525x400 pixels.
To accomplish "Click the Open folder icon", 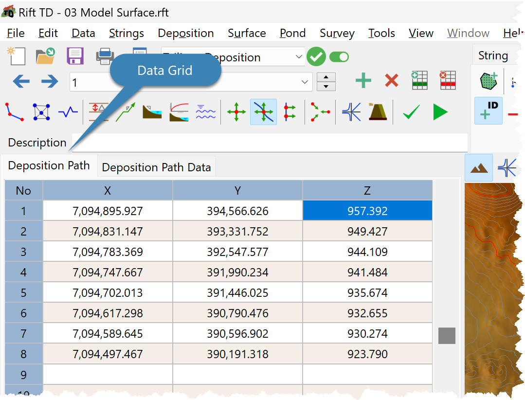I will (45, 56).
